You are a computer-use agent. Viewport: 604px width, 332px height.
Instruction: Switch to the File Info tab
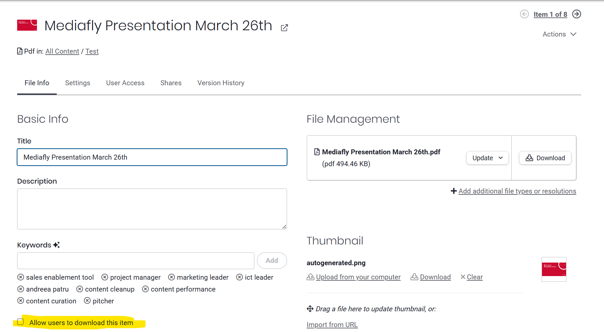(37, 83)
